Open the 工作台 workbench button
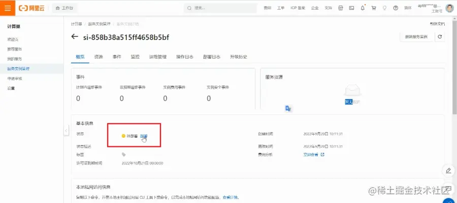 click(x=64, y=8)
